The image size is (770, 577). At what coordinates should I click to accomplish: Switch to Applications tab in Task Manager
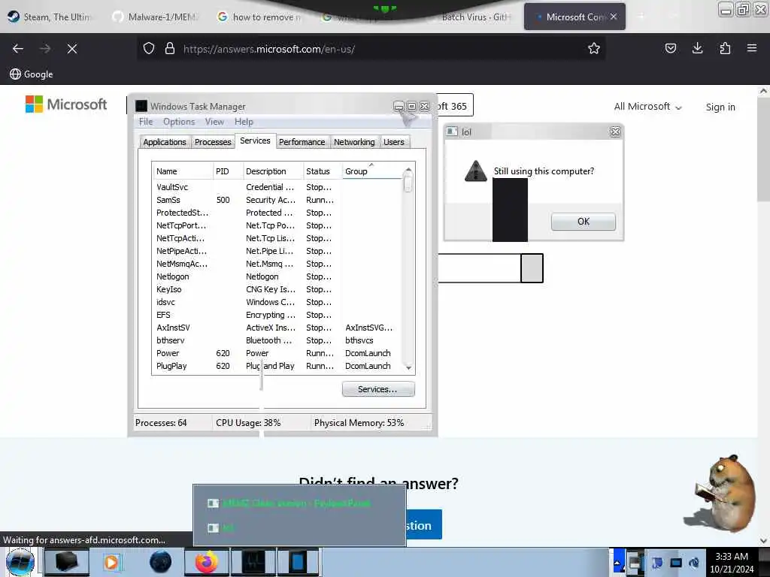(x=165, y=142)
